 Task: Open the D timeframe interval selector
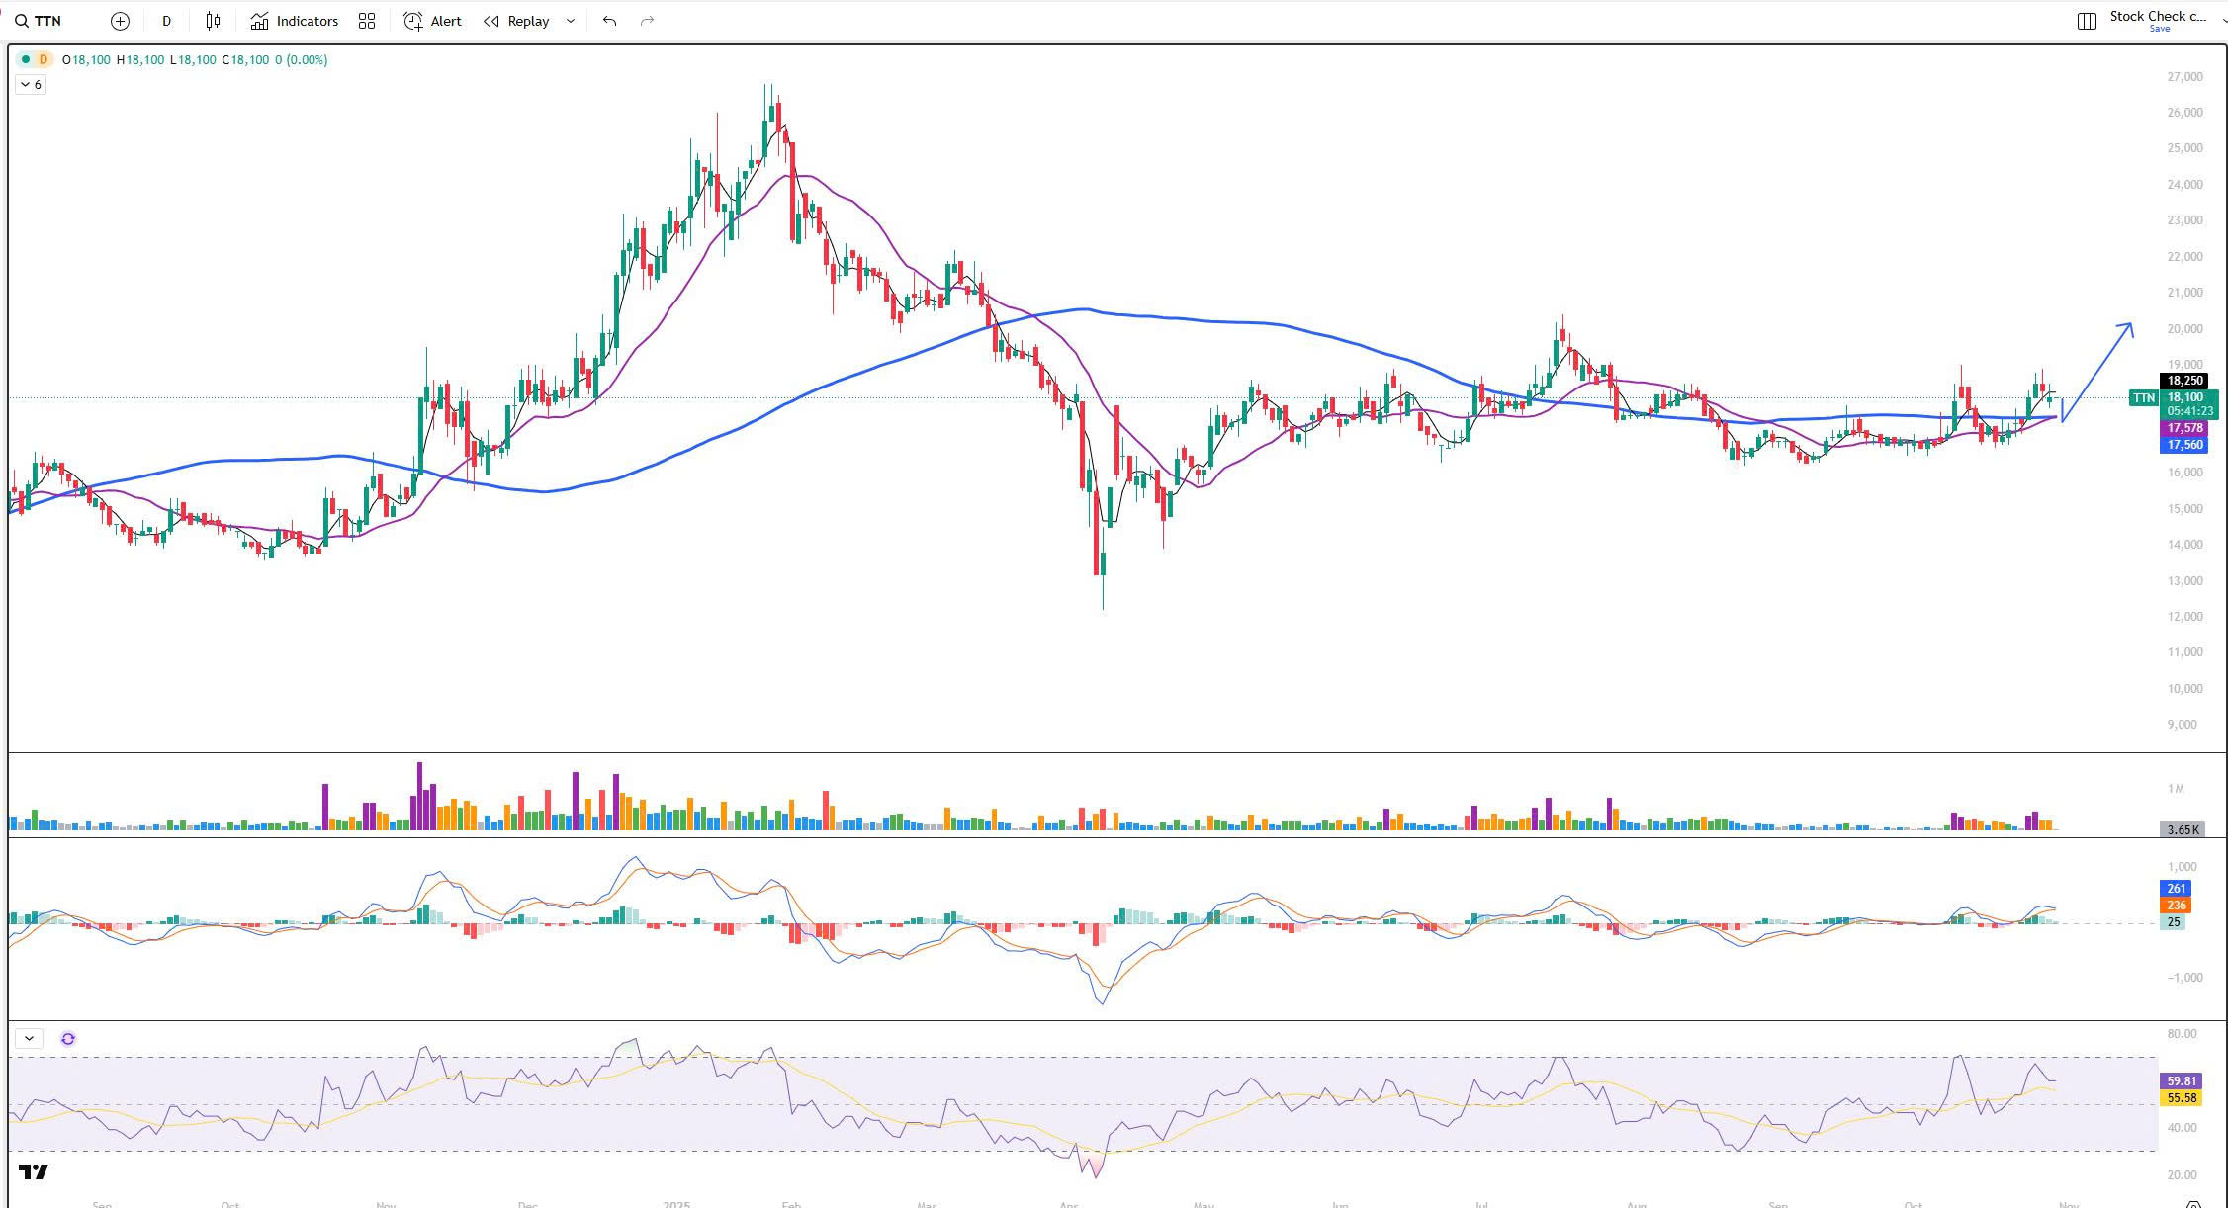[166, 21]
